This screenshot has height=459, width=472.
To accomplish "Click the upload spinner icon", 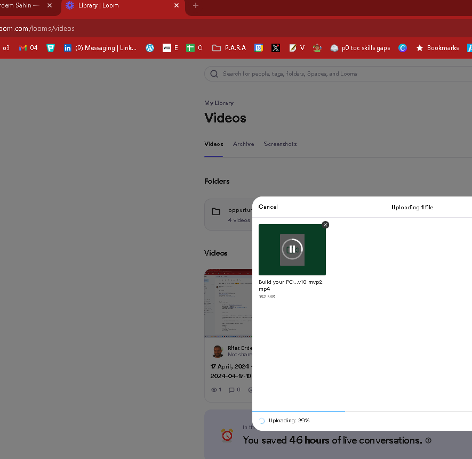I will (261, 421).
